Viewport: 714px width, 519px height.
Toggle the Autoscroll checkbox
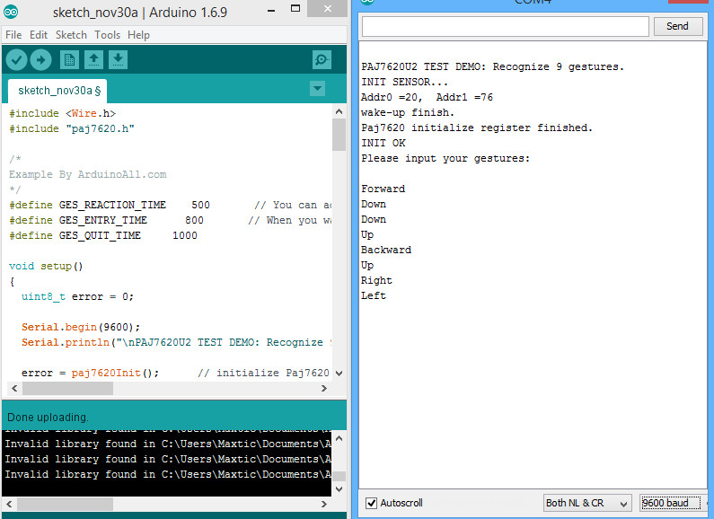click(x=372, y=503)
